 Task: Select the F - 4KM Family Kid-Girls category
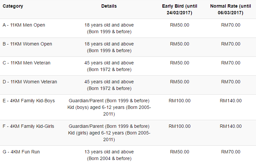tap(28, 126)
